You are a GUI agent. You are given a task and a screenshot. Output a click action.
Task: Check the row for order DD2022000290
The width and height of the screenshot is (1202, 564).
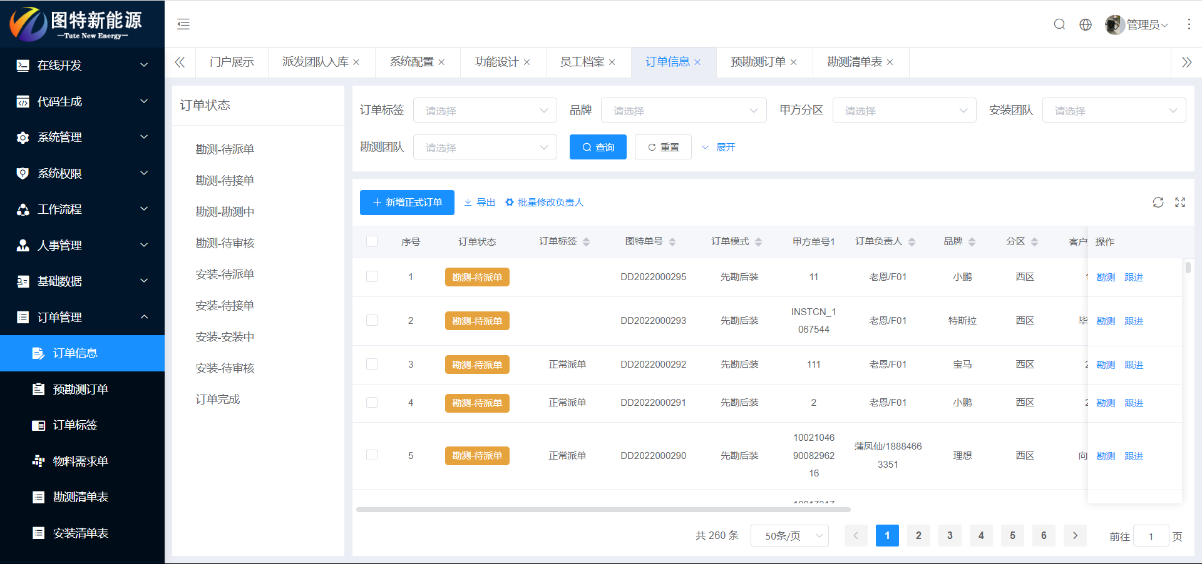click(372, 455)
